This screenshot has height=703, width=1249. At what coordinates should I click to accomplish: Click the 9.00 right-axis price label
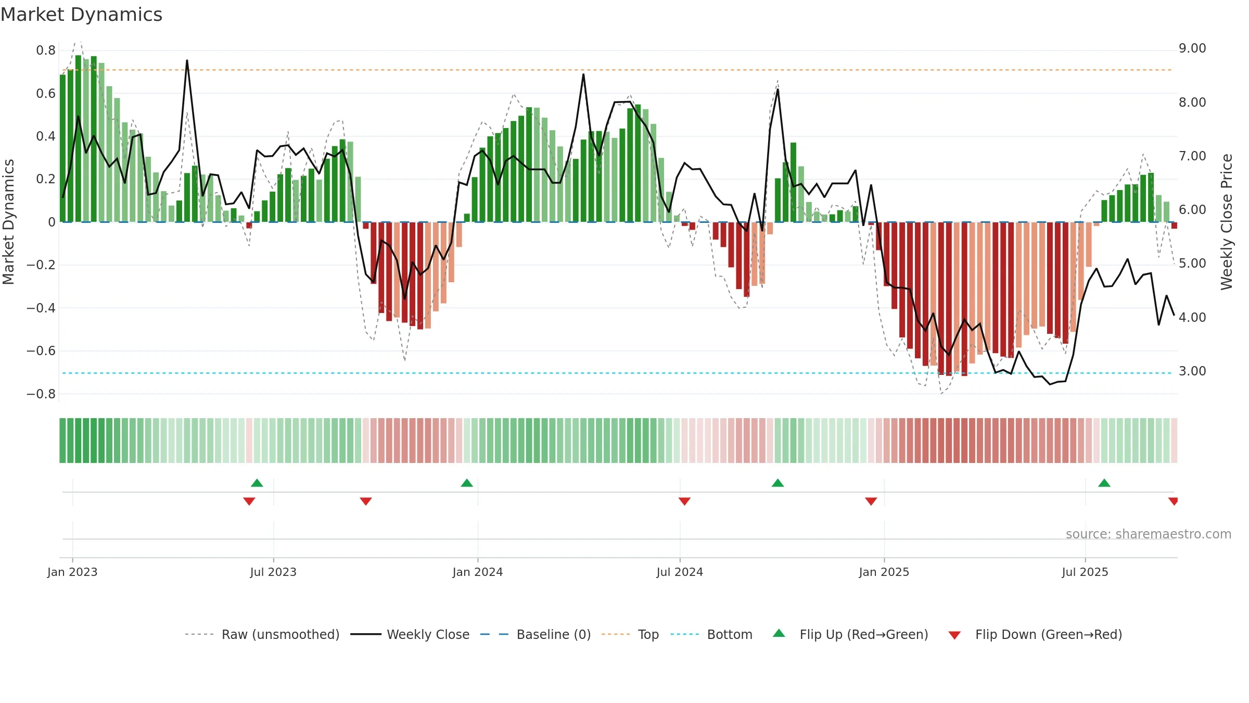[1192, 48]
